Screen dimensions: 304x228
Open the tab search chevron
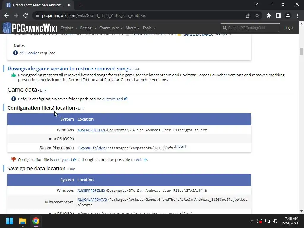point(256,4)
